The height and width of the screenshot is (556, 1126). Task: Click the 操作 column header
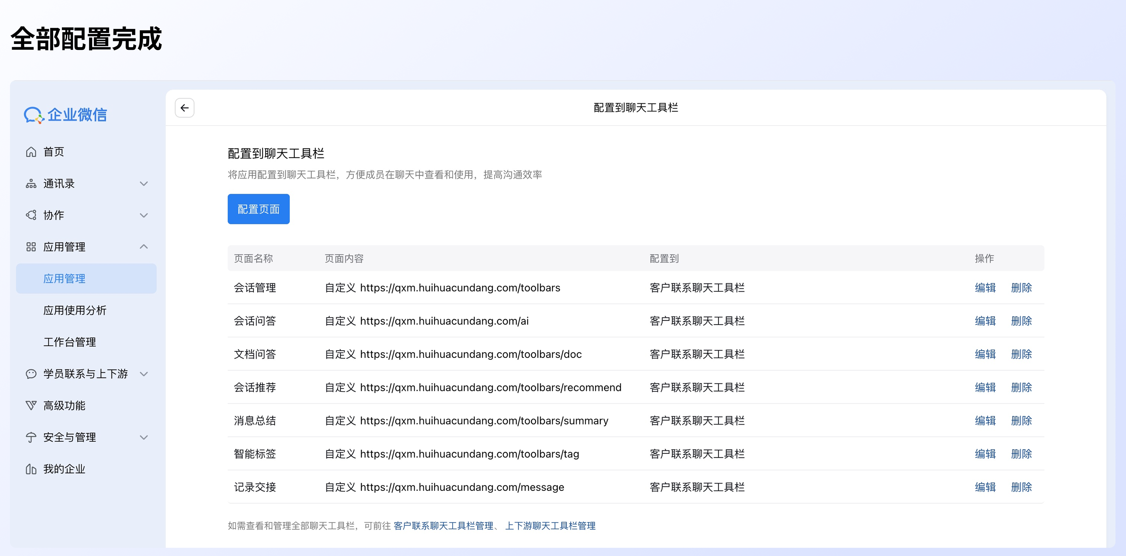coord(984,259)
